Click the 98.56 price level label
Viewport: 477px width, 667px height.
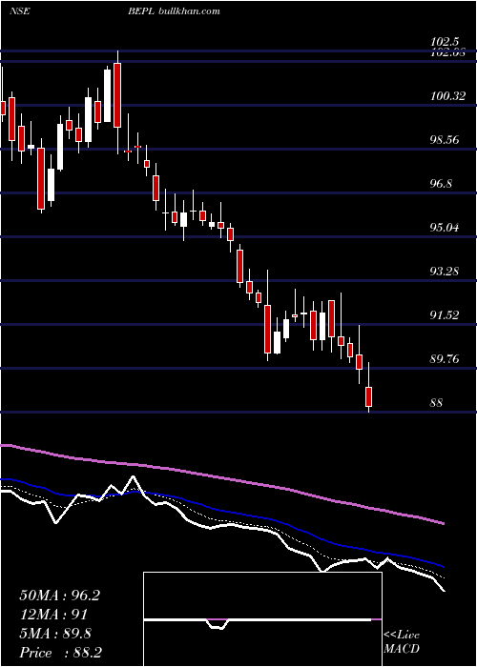coord(445,140)
